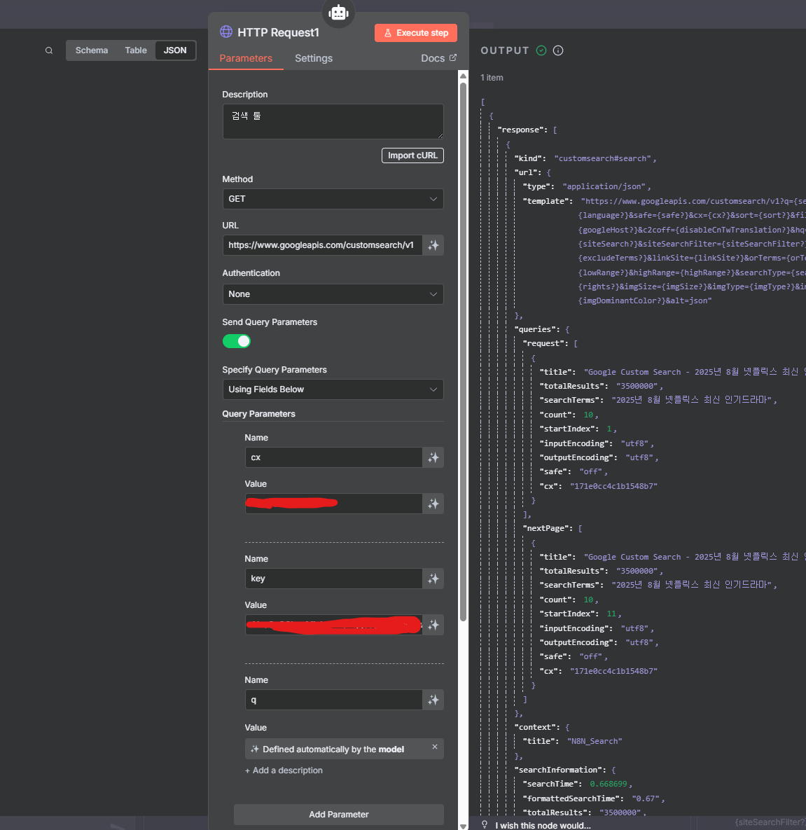Click the "formattedSearchTime": "0.67" line

click(594, 798)
